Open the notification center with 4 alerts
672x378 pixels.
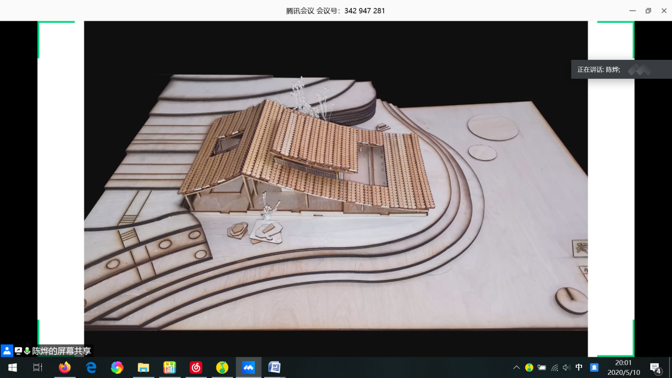pyautogui.click(x=656, y=367)
